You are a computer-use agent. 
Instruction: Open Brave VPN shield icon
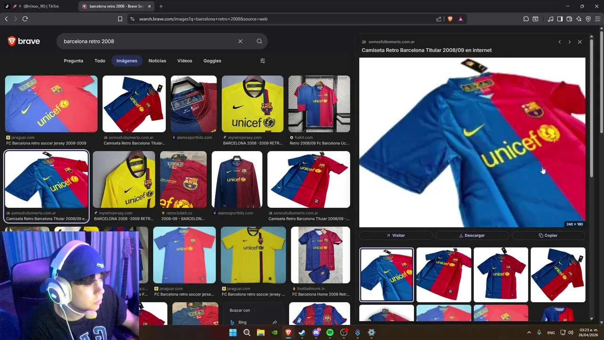click(x=588, y=19)
